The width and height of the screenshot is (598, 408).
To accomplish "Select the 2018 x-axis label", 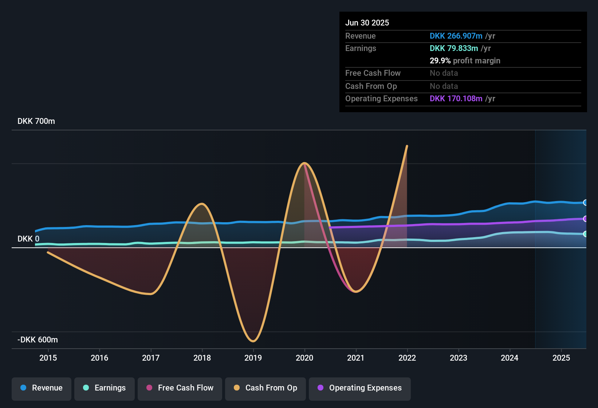I will [202, 358].
